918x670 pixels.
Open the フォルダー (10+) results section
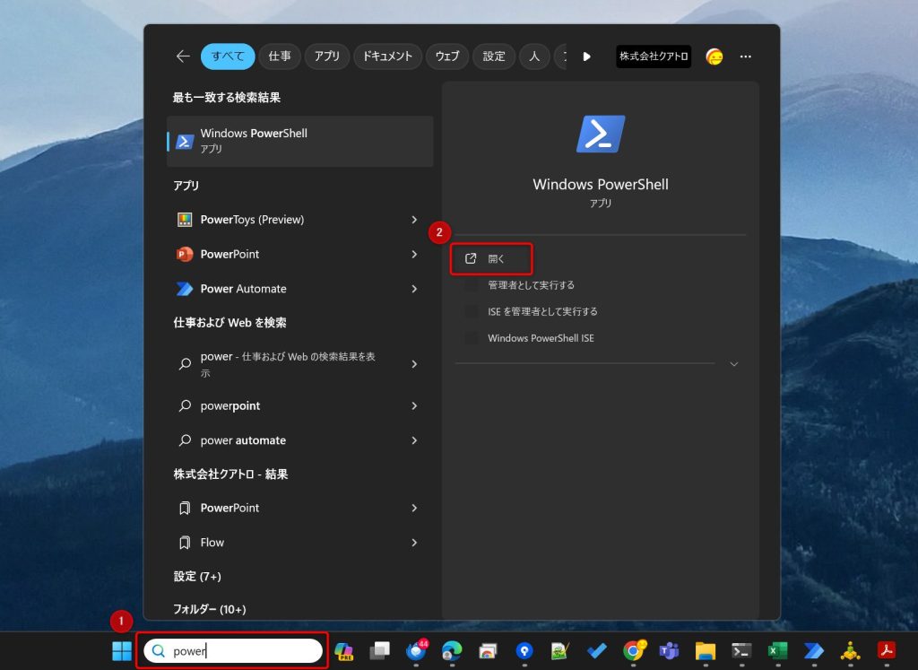[210, 609]
